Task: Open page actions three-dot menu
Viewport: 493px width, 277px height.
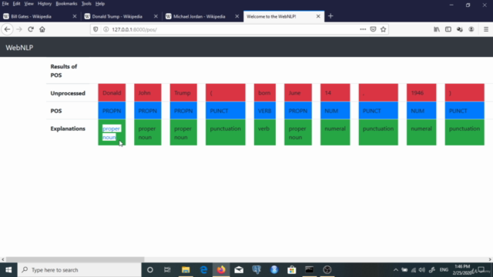Action: [x=363, y=29]
